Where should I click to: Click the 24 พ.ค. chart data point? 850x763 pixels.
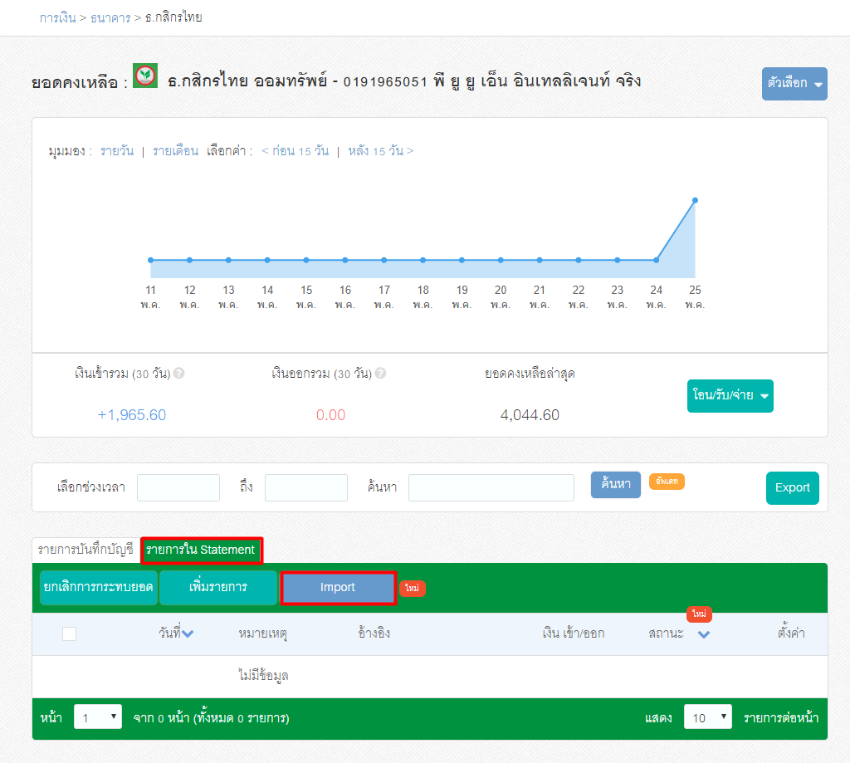656,261
